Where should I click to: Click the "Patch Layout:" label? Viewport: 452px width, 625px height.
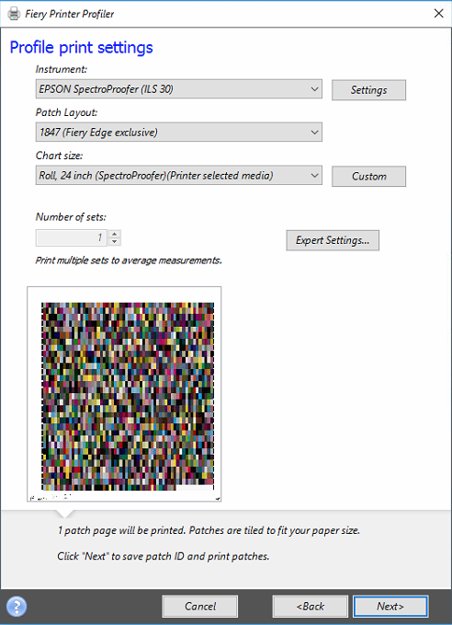(x=66, y=112)
